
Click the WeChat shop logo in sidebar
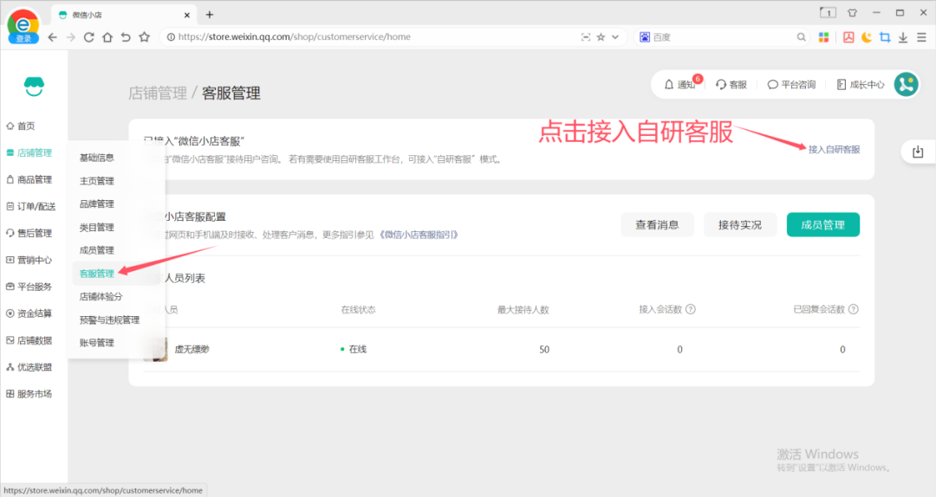[x=34, y=87]
